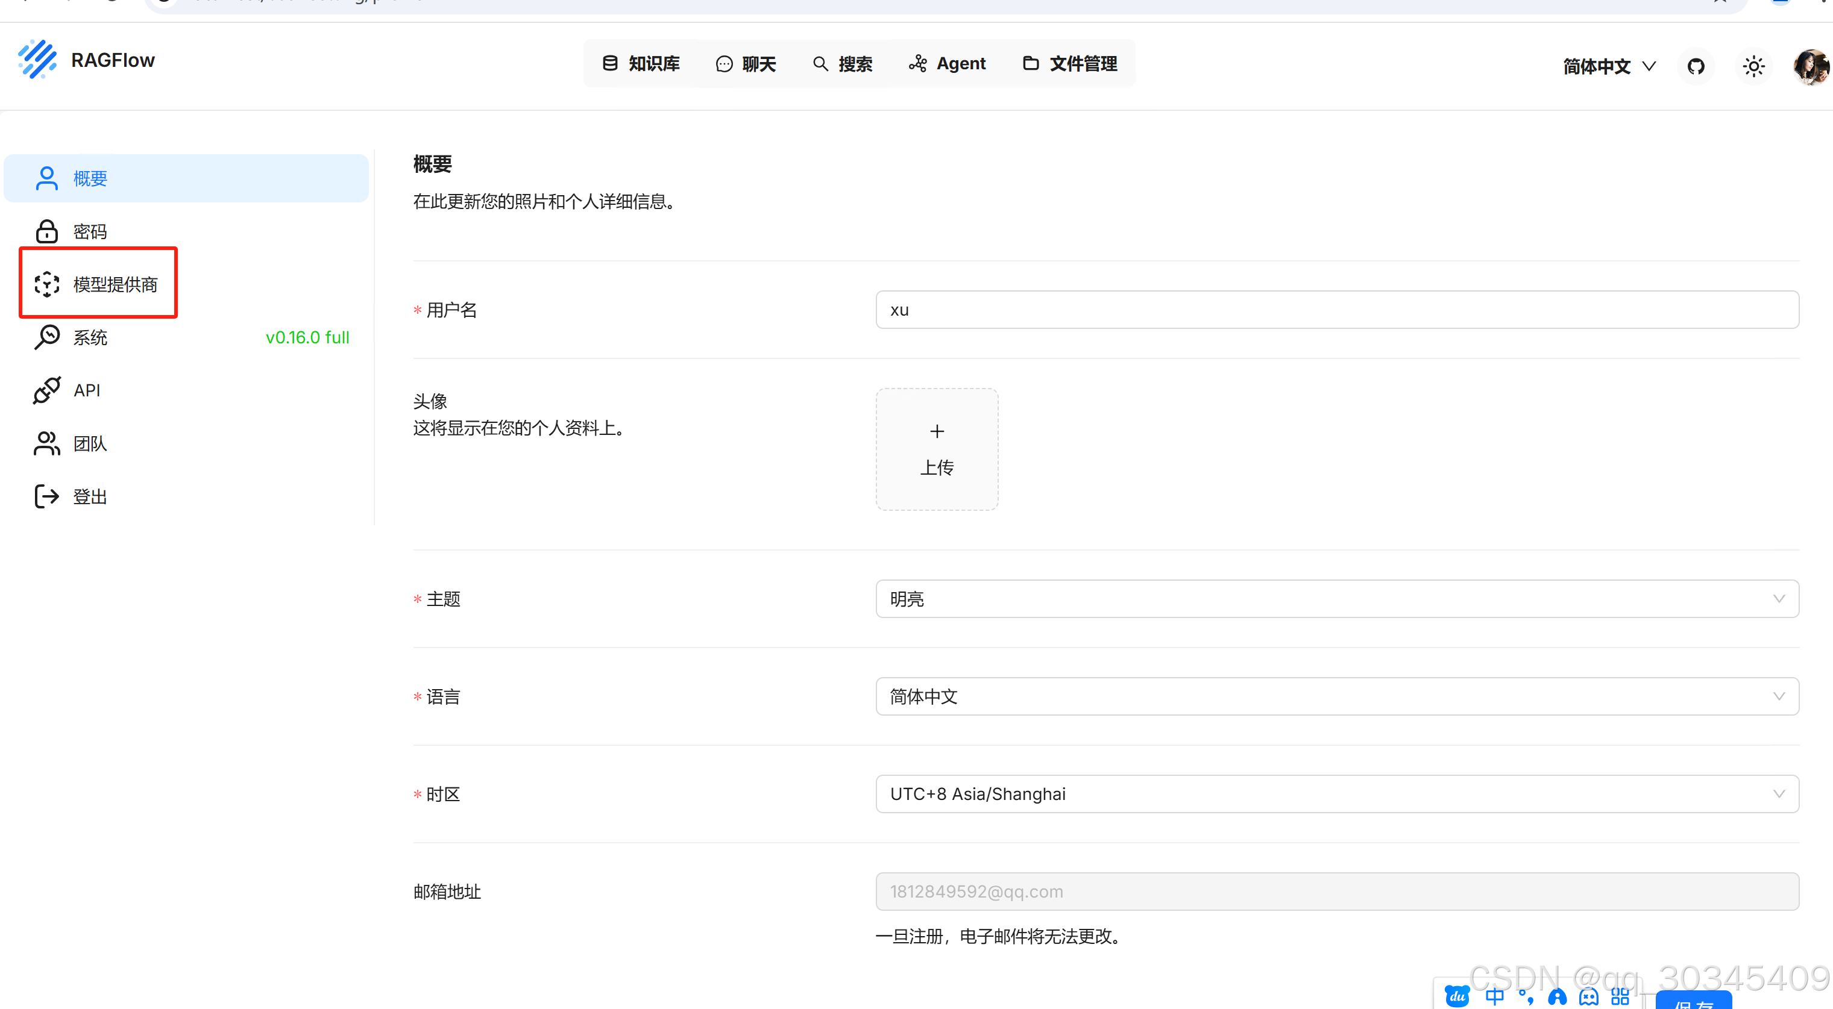Open the Agent tab
Screen dimensions: 1833x1009
pyautogui.click(x=947, y=64)
